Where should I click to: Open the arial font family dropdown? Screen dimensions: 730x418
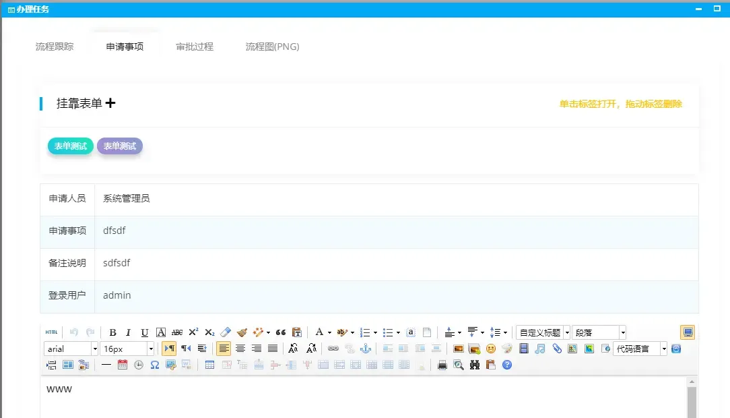pyautogui.click(x=94, y=349)
